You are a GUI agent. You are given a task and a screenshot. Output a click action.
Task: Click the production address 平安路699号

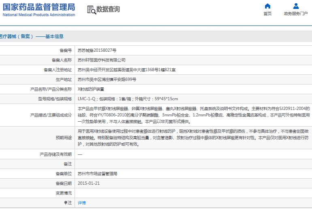[107, 80]
